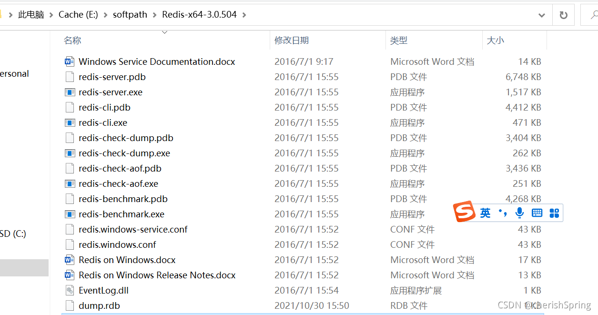Viewport: 598px width, 315px height.
Task: Select the redis.windows.conf file icon
Action: coord(70,244)
